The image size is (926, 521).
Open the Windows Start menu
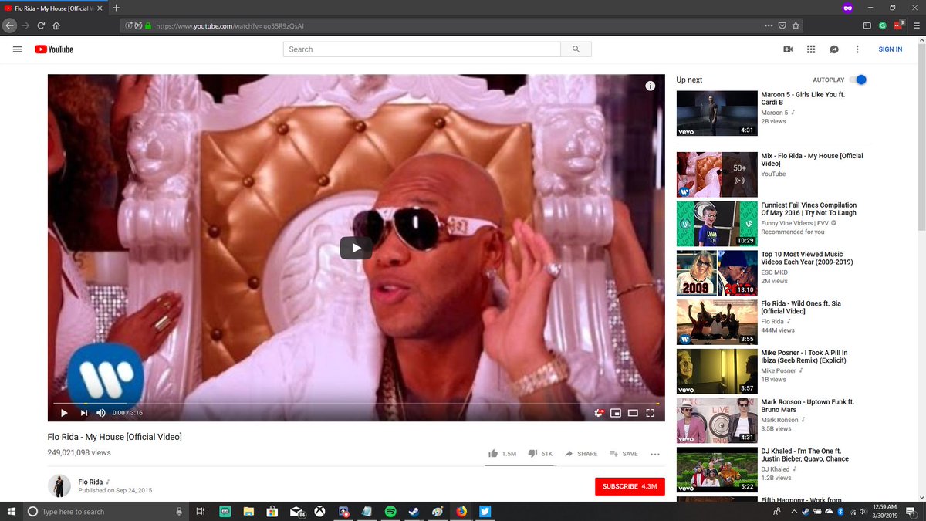[10, 511]
